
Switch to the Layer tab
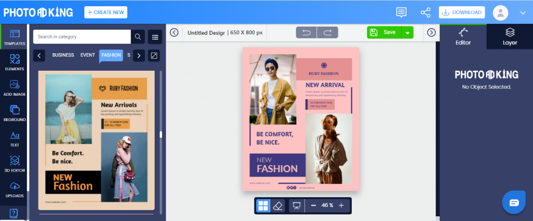click(510, 37)
